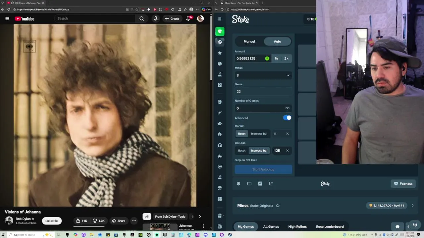Click the YouTube Search box

[x=95, y=19]
